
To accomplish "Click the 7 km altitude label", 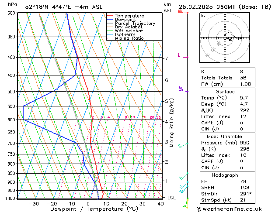I will (167, 58).
